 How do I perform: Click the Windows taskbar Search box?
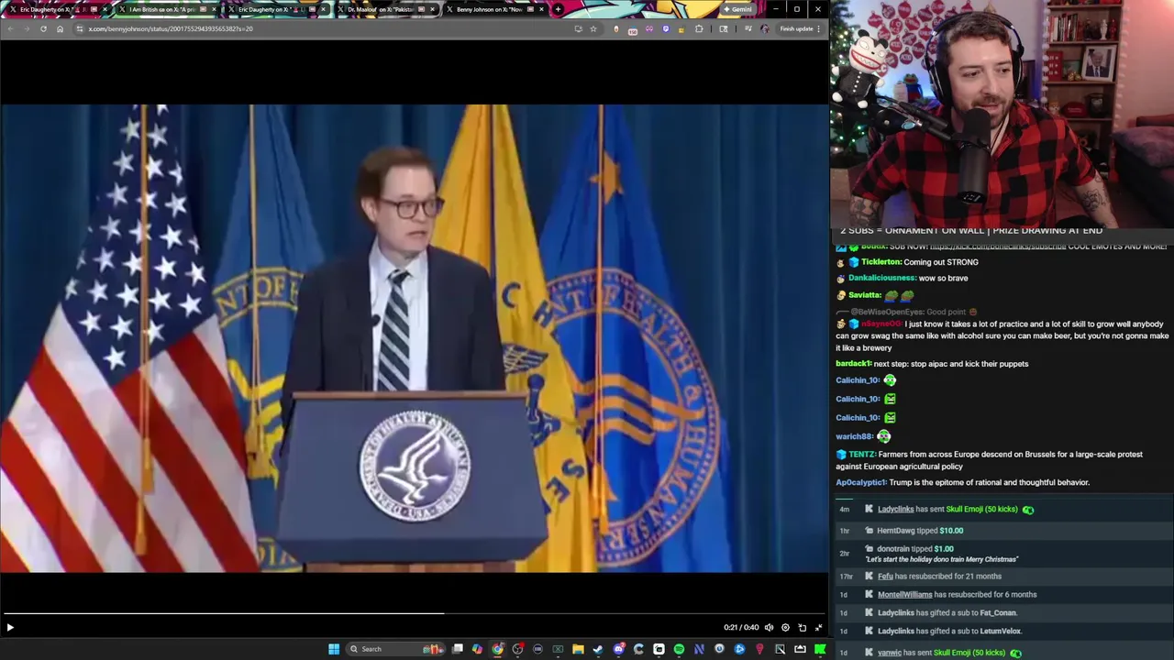click(396, 649)
